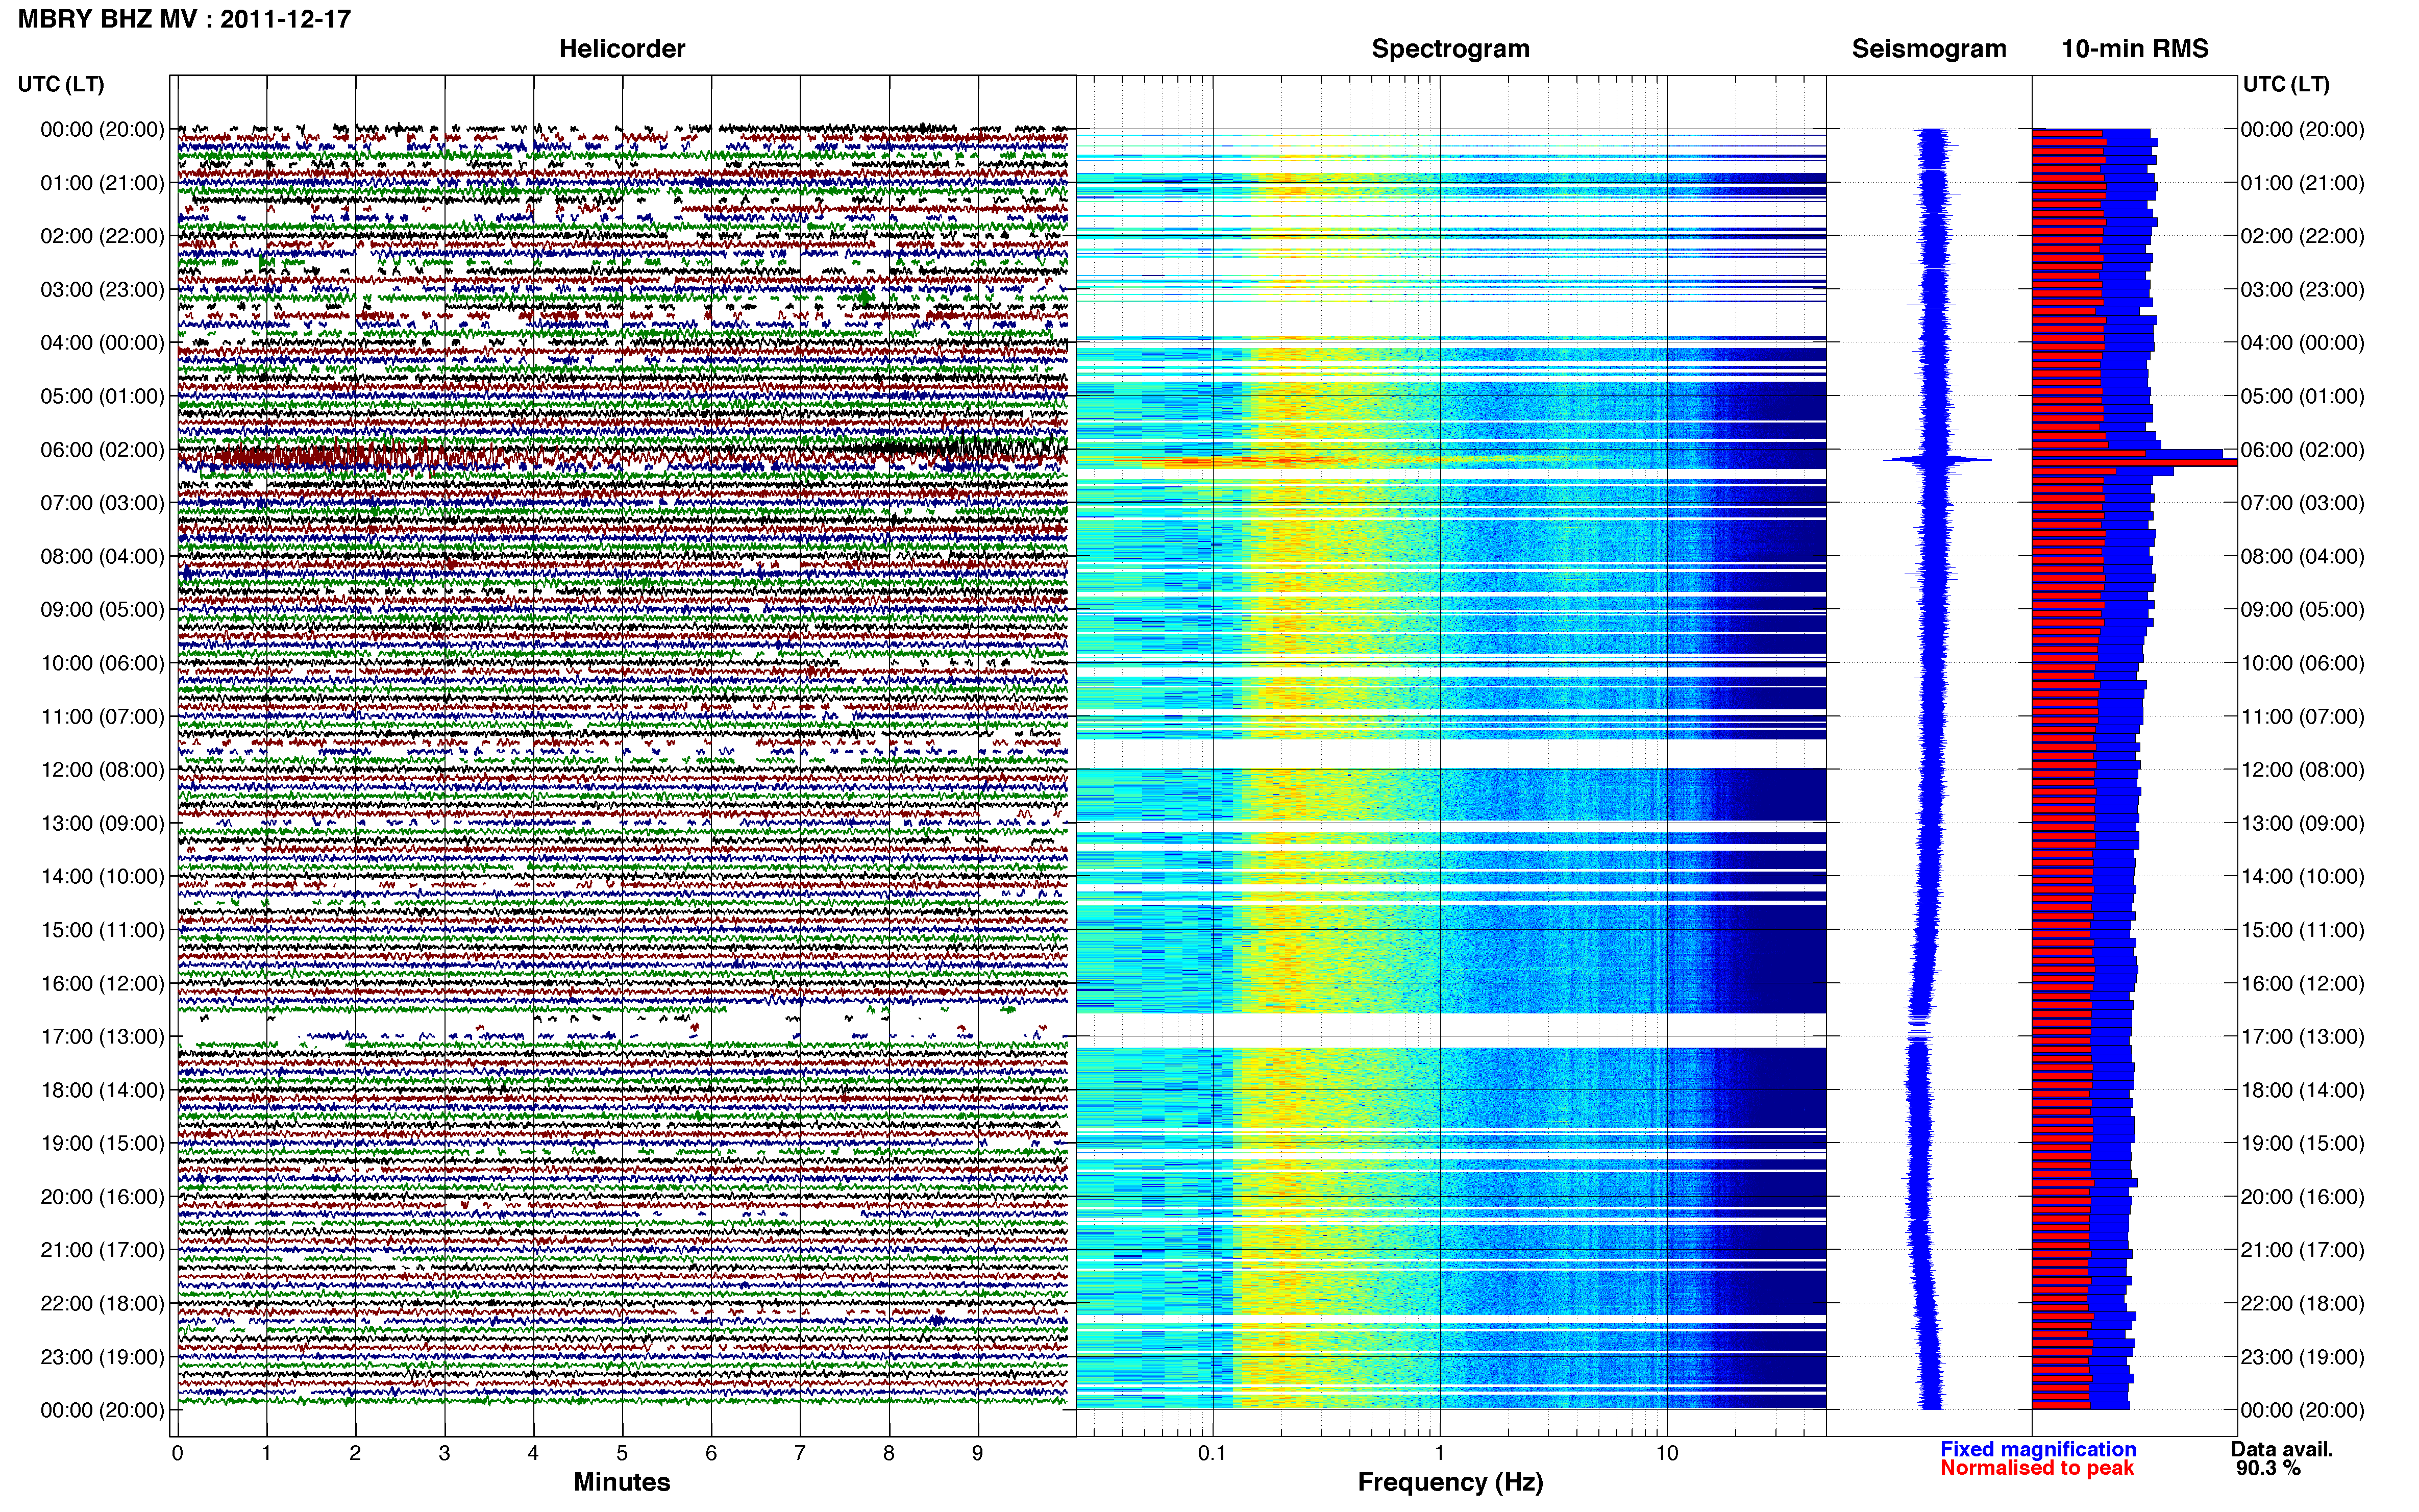This screenshot has height=1512, width=2419.
Task: Click minute tick 6 on Helicorder axis
Action: 711,1453
